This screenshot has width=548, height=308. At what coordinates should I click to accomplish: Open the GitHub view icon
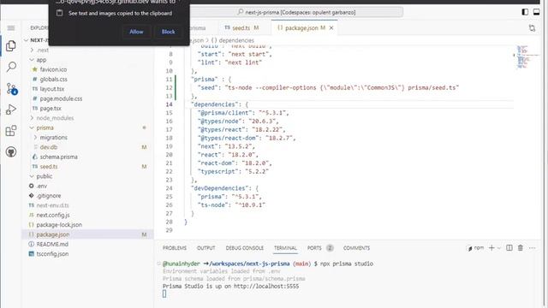point(11,152)
